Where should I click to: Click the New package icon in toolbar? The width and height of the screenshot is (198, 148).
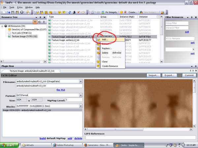[4, 12]
